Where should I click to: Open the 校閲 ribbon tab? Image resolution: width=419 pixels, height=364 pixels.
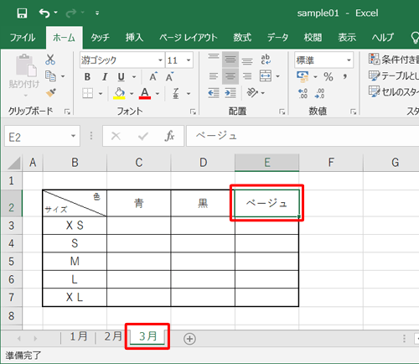(x=313, y=38)
